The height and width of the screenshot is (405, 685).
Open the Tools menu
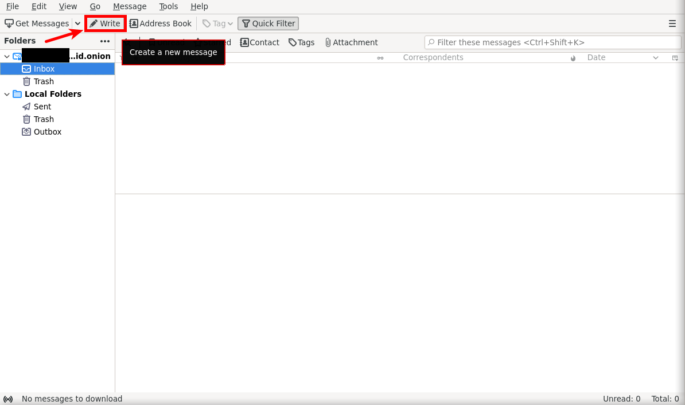(x=169, y=6)
